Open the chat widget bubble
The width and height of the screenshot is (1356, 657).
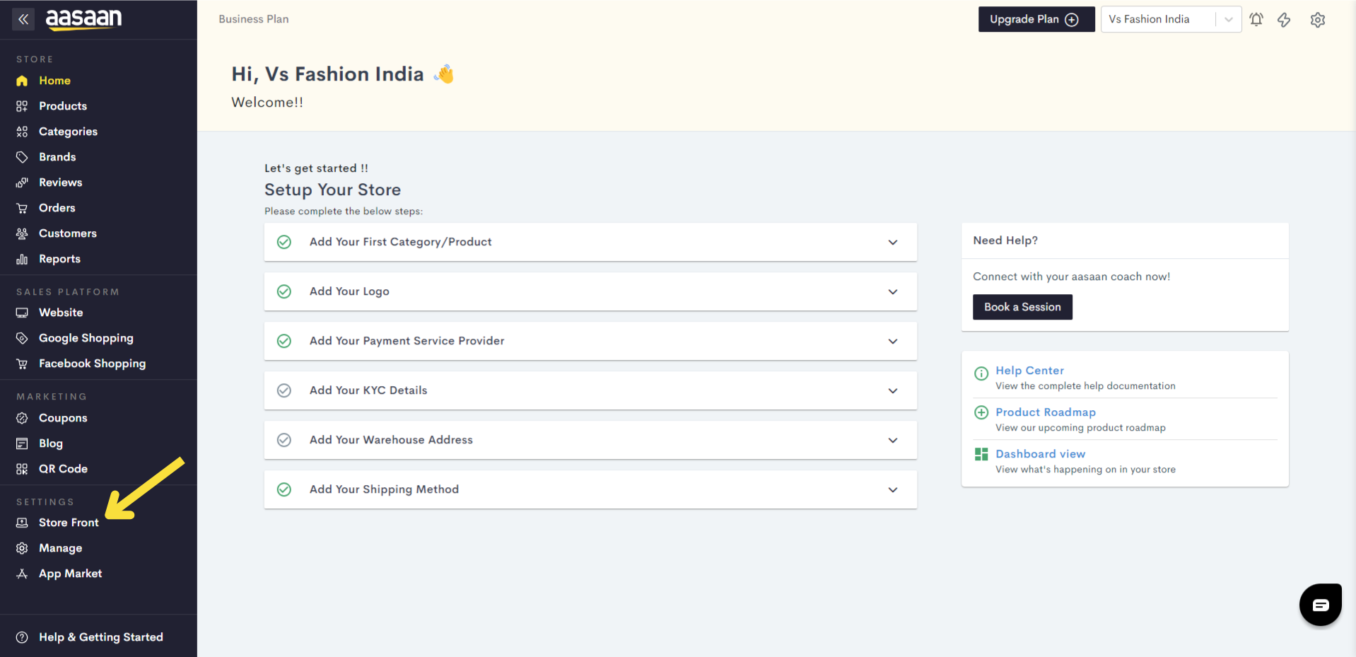click(1320, 605)
